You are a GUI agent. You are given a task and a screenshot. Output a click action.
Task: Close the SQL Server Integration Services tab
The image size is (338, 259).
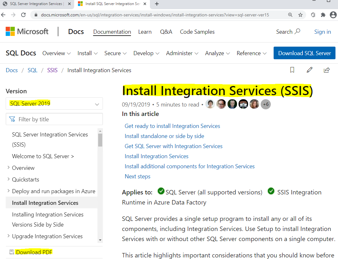[x=69, y=4]
